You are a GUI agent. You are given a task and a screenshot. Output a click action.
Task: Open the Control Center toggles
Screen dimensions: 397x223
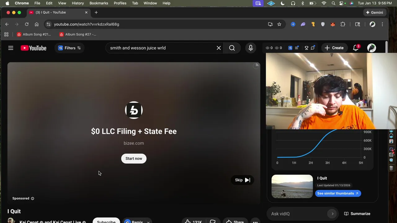342,3
